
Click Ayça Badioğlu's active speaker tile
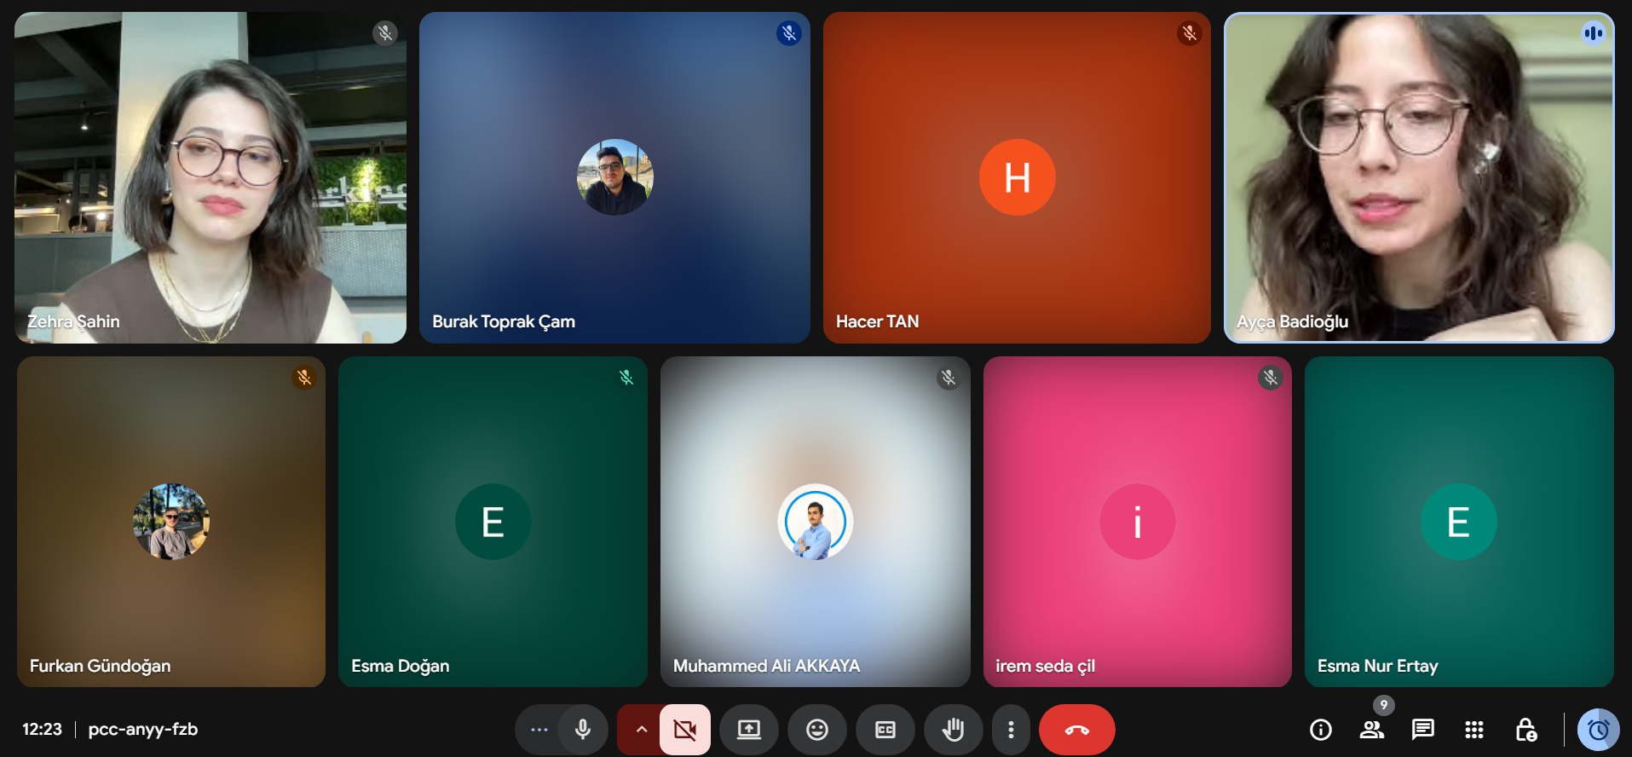[x=1419, y=177]
